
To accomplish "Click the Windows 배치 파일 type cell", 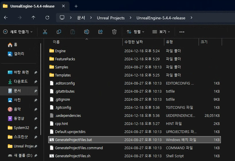I will tap(181, 140).
